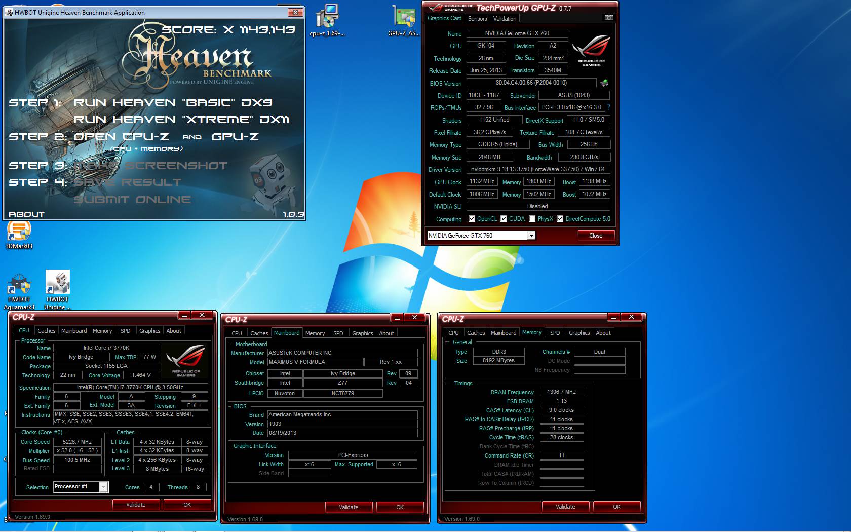
Task: Open About tab in left CPU-Z window
Action: tap(174, 331)
